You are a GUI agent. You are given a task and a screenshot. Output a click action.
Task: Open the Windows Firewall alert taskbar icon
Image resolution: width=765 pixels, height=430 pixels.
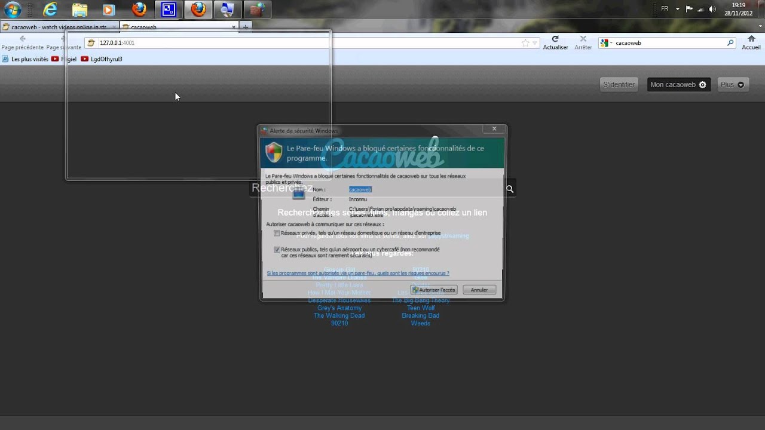pyautogui.click(x=257, y=9)
